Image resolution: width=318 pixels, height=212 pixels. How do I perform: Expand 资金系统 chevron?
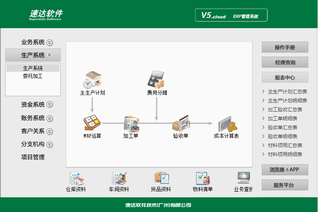(x=50, y=104)
